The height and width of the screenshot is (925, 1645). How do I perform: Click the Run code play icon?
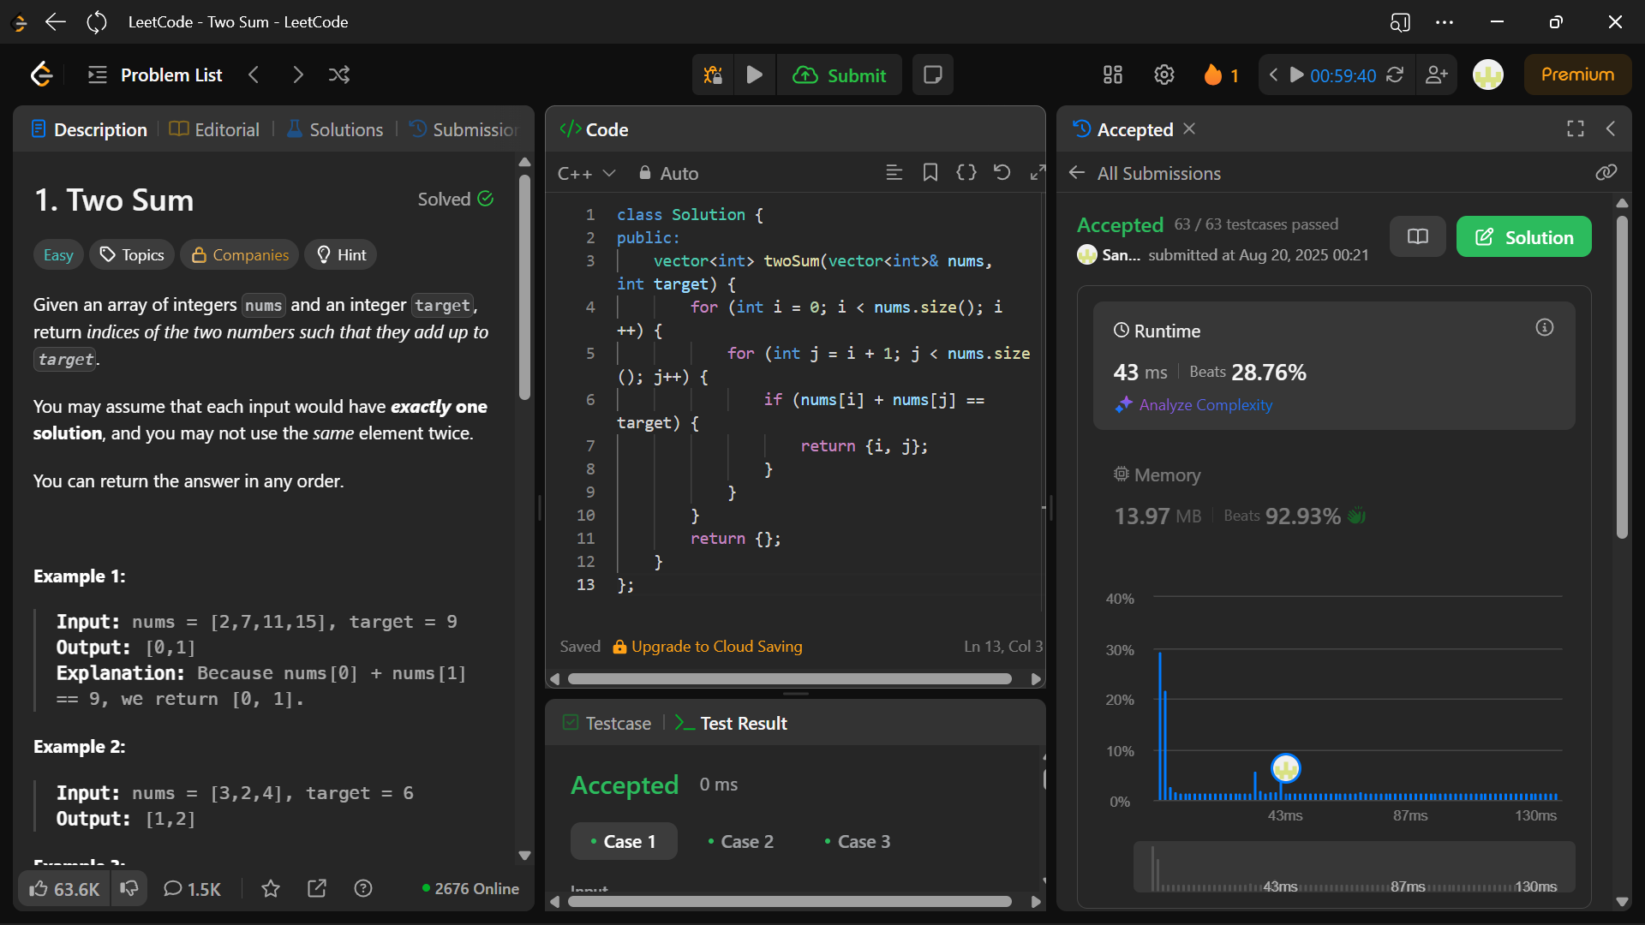point(754,75)
